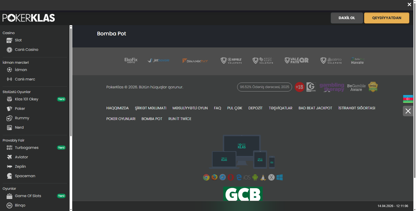The height and width of the screenshot is (211, 416).
Task: Open the PokerKlas home logo
Action: click(x=29, y=18)
